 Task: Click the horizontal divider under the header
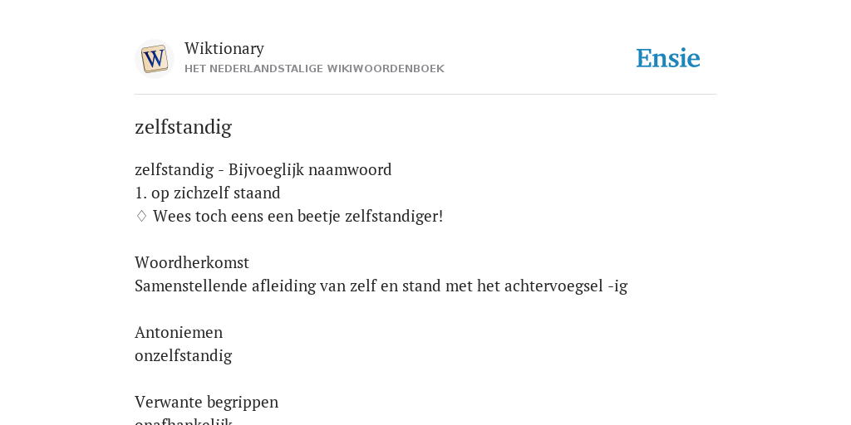pyautogui.click(x=425, y=95)
